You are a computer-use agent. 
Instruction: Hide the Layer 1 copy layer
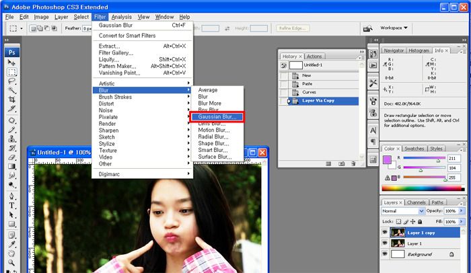tap(385, 233)
